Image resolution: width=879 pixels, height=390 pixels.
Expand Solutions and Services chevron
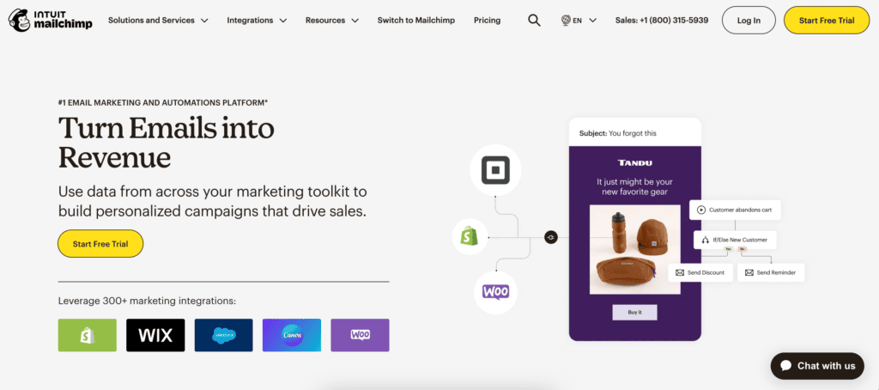204,21
